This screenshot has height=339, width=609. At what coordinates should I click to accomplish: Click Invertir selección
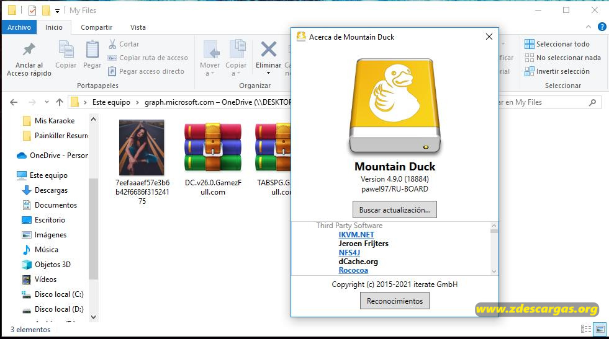[557, 71]
